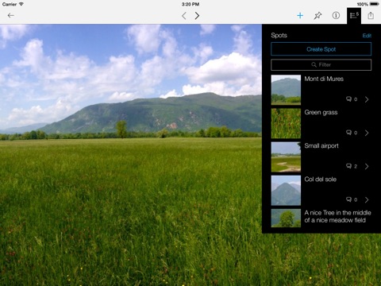Select the Mont di Mures title
The height and width of the screenshot is (286, 381).
pyautogui.click(x=324, y=79)
